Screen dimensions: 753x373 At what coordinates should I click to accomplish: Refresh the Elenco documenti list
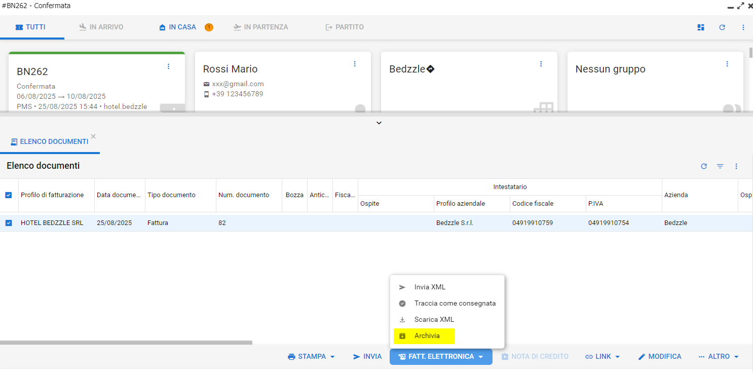(x=704, y=166)
